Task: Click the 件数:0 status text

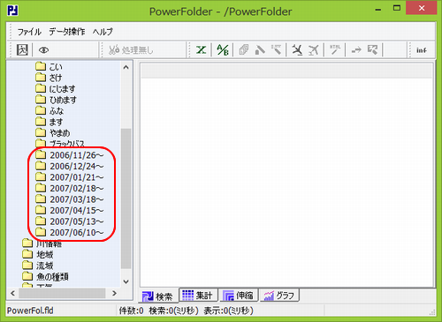Action: point(131,311)
